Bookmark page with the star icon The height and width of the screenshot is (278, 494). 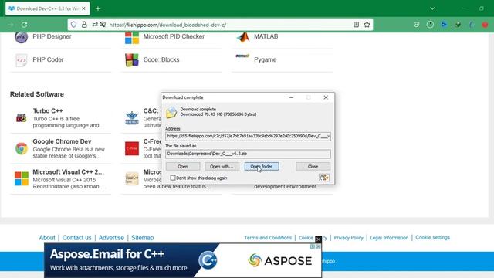(x=367, y=25)
